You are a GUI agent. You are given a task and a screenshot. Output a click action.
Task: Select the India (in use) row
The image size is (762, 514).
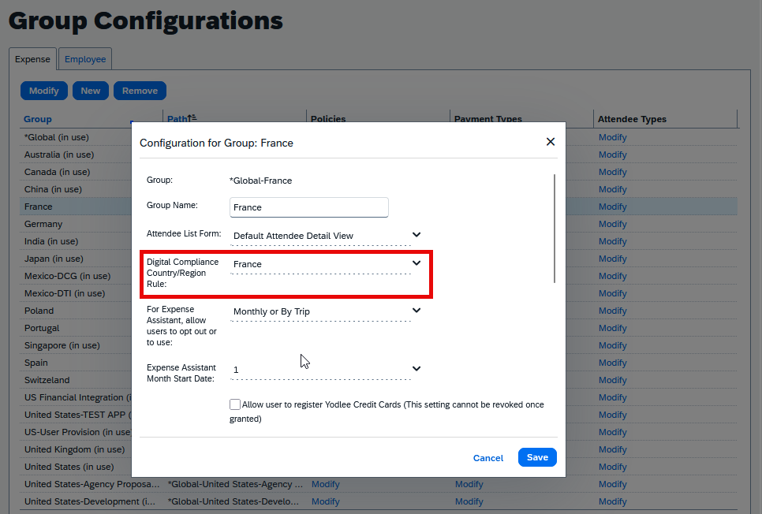pos(51,241)
